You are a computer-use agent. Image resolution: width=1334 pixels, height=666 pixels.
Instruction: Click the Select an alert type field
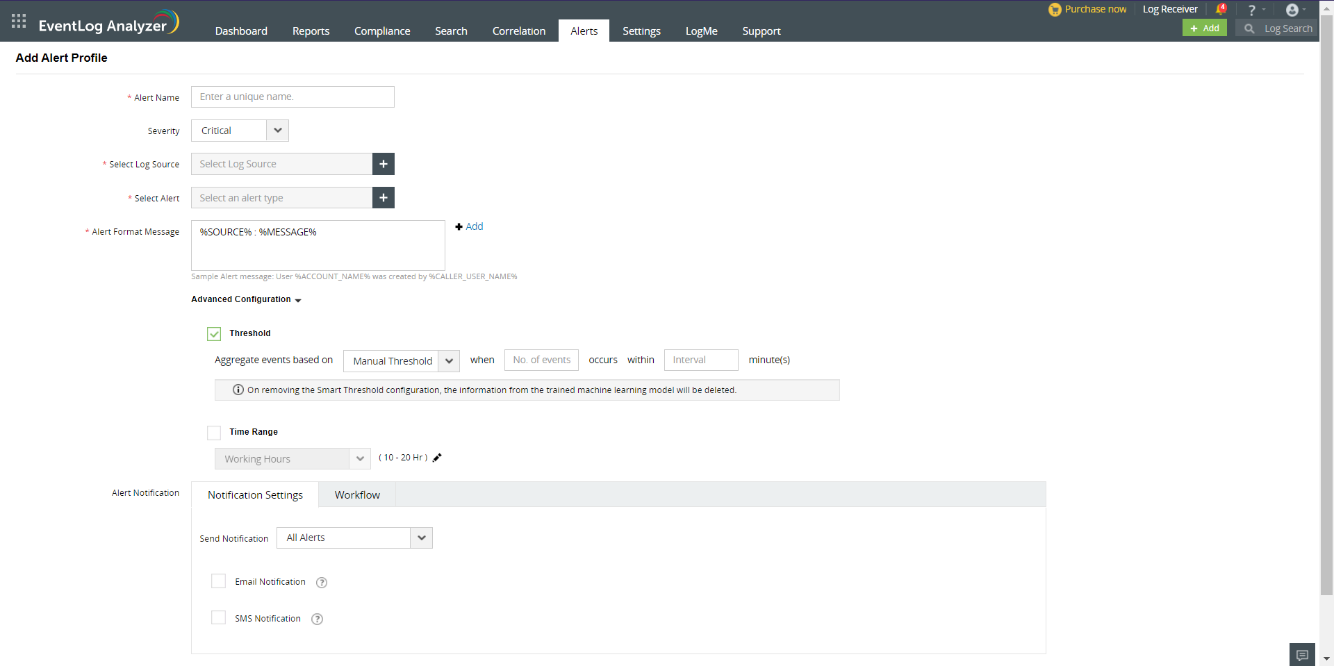pos(281,198)
